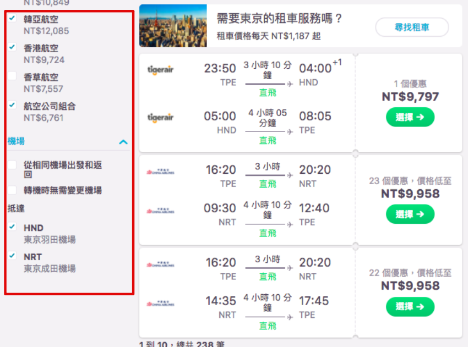The image size is (468, 347).
Task: Click the NT$7,557 price under 香草航空
Action: coord(43,89)
